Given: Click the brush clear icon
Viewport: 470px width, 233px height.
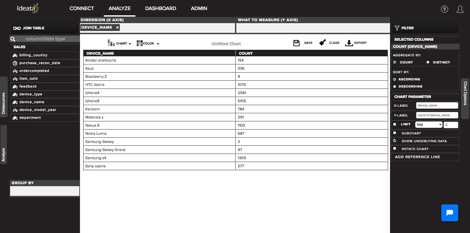Looking at the screenshot, I should [322, 43].
